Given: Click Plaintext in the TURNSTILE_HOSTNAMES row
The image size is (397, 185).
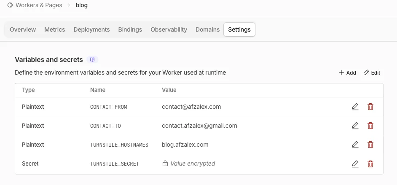Looking at the screenshot, I should (x=33, y=145).
